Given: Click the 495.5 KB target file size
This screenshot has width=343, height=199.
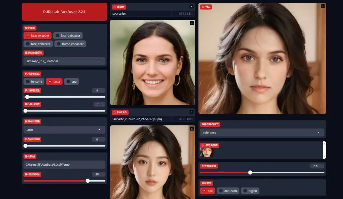Looking at the screenshot, I should (x=185, y=119).
